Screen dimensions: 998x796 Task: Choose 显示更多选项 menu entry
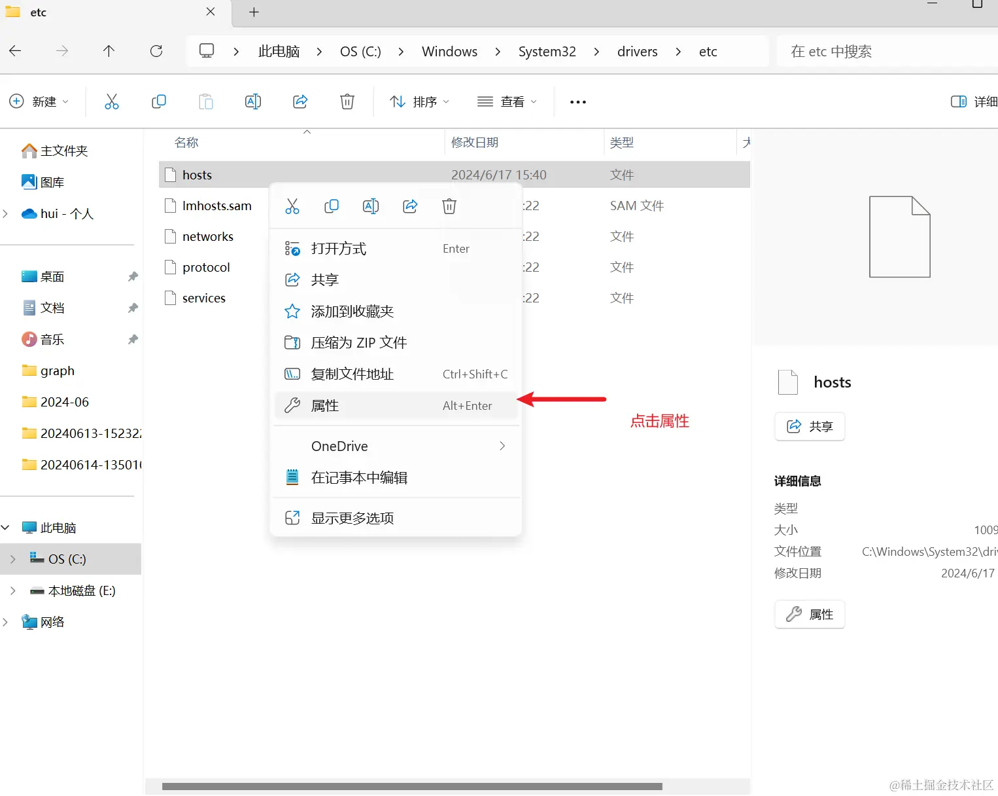[x=396, y=518]
